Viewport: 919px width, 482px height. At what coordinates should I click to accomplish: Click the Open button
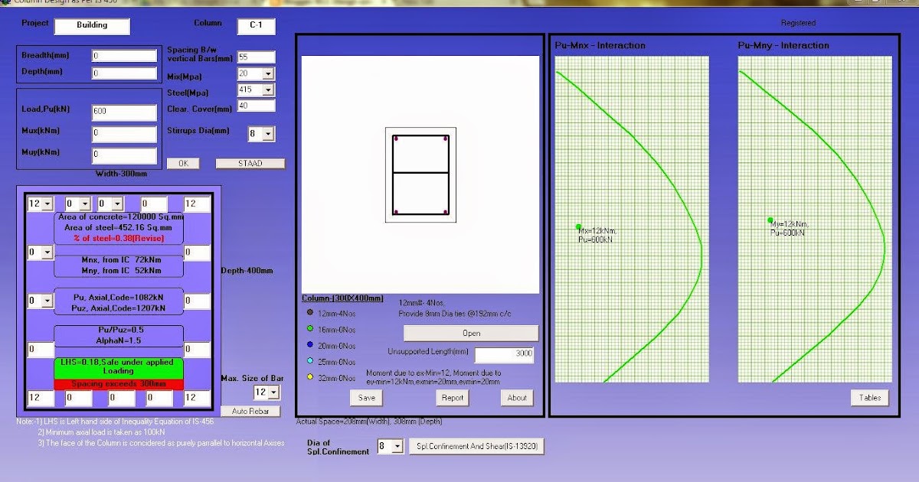(471, 333)
